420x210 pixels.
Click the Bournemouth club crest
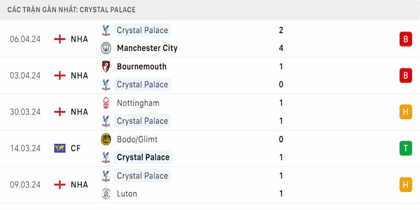tap(106, 67)
